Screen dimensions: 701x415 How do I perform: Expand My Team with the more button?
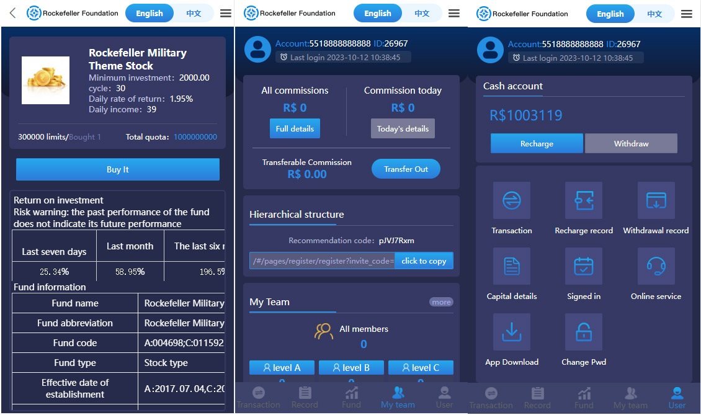(441, 302)
